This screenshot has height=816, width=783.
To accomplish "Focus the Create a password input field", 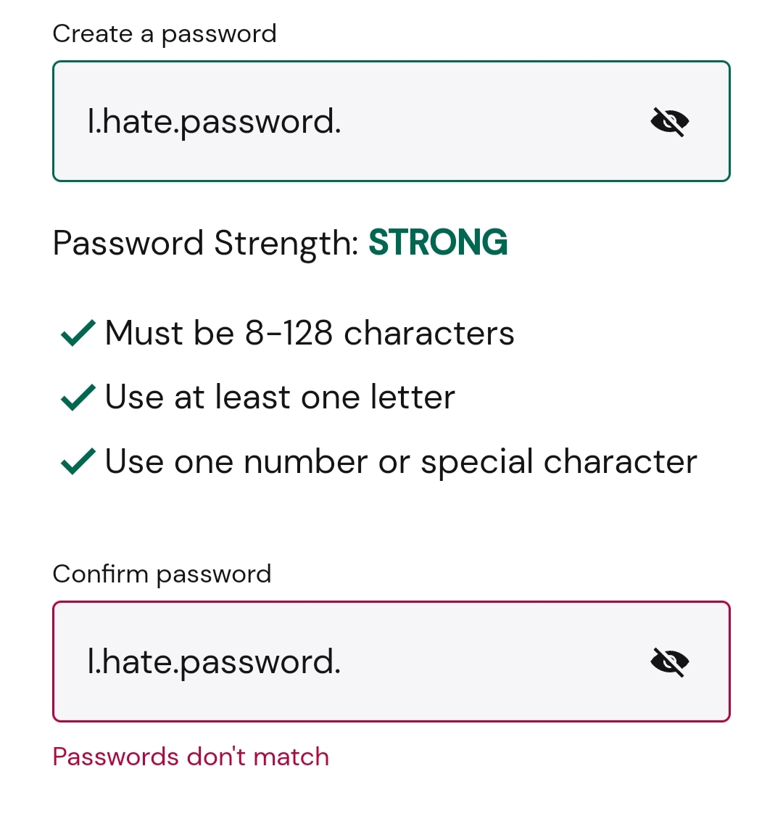I will pyautogui.click(x=391, y=121).
